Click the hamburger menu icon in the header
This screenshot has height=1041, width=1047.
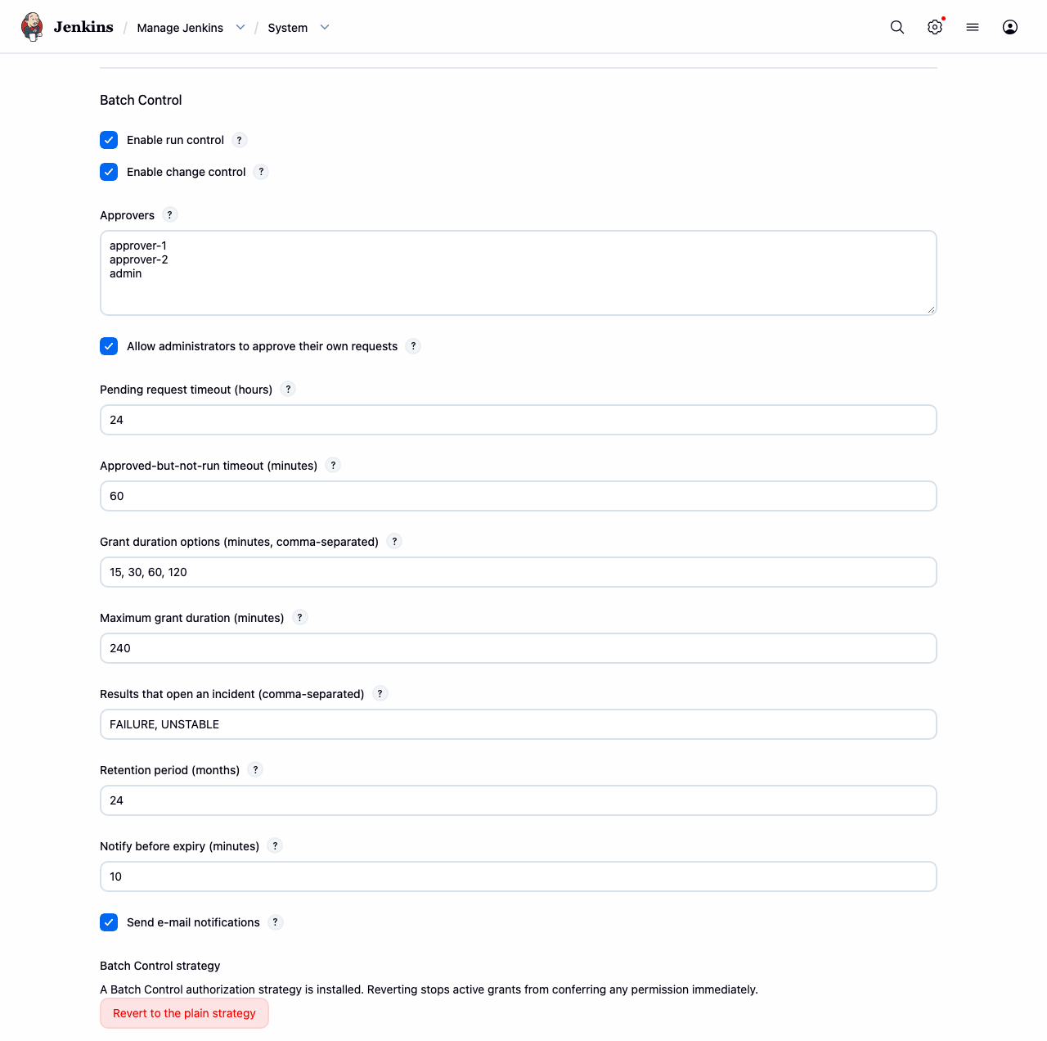click(x=973, y=27)
